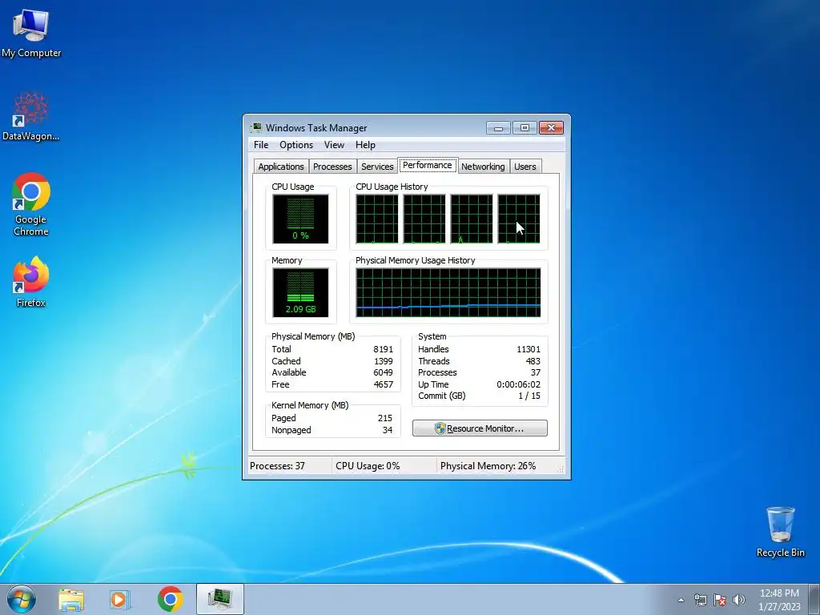The width and height of the screenshot is (820, 615).
Task: Open the Options menu
Action: point(296,145)
